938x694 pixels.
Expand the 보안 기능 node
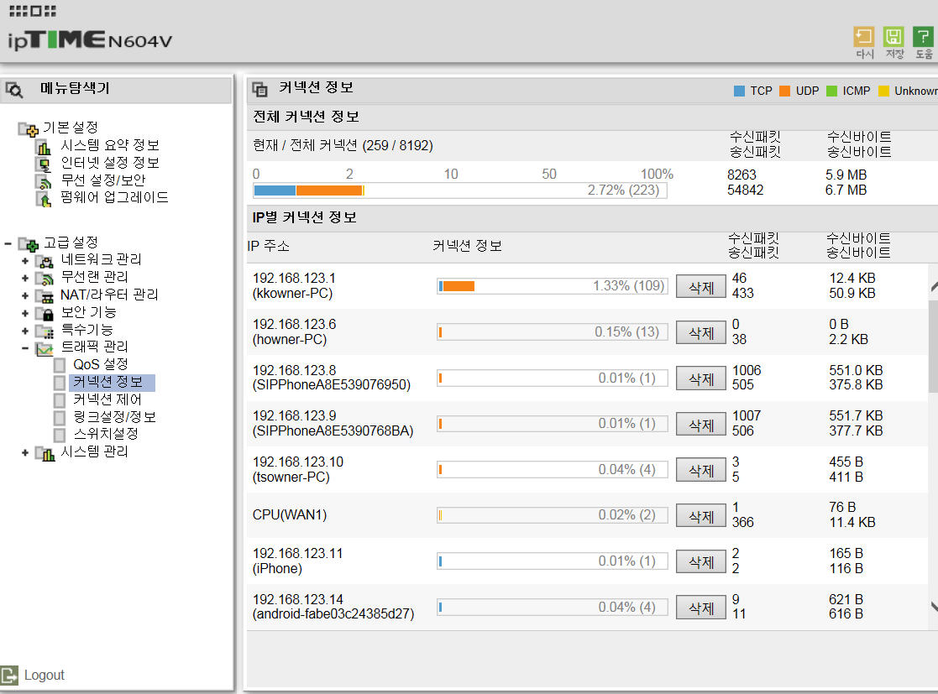tap(25, 313)
